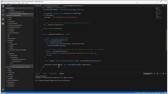Click the code minimap preview
This screenshot has width=168, height=94.
click(x=160, y=13)
